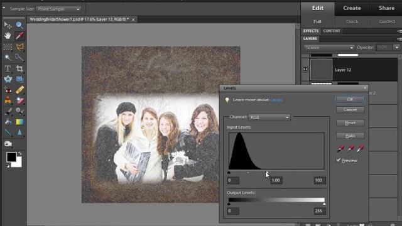Select the Gradient tool
The height and width of the screenshot is (226, 402).
pyautogui.click(x=19, y=122)
